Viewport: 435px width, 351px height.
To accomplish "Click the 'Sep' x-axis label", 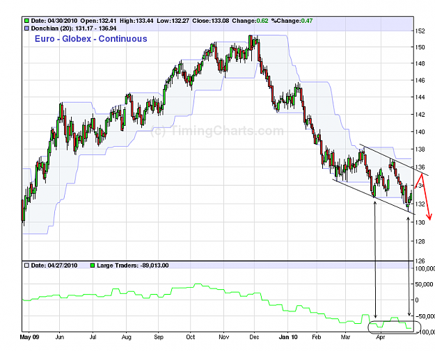I will pyautogui.click(x=159, y=337).
